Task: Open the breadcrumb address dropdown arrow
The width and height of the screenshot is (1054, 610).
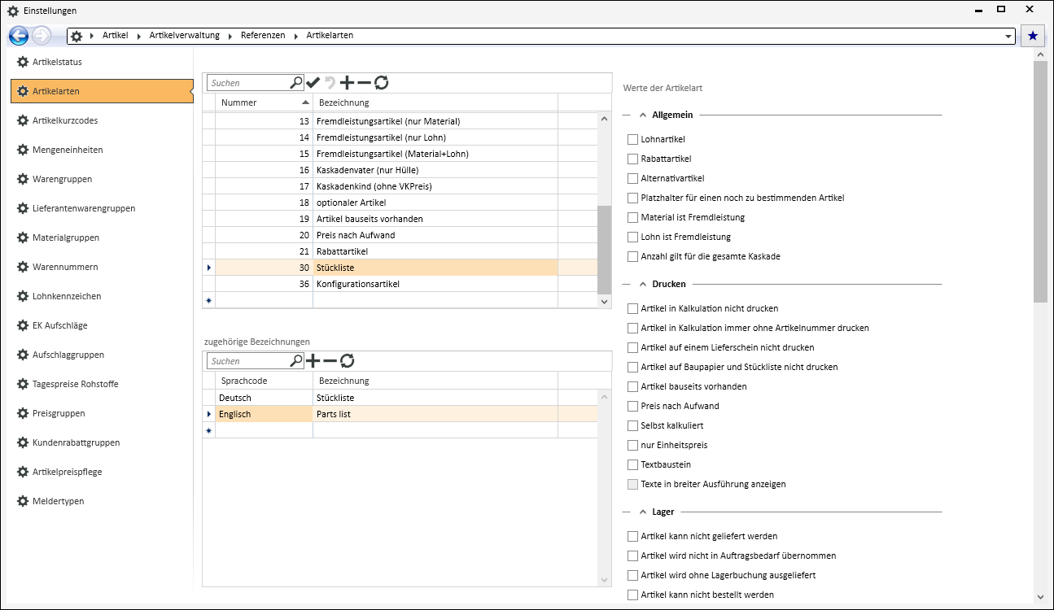Action: [x=1009, y=37]
